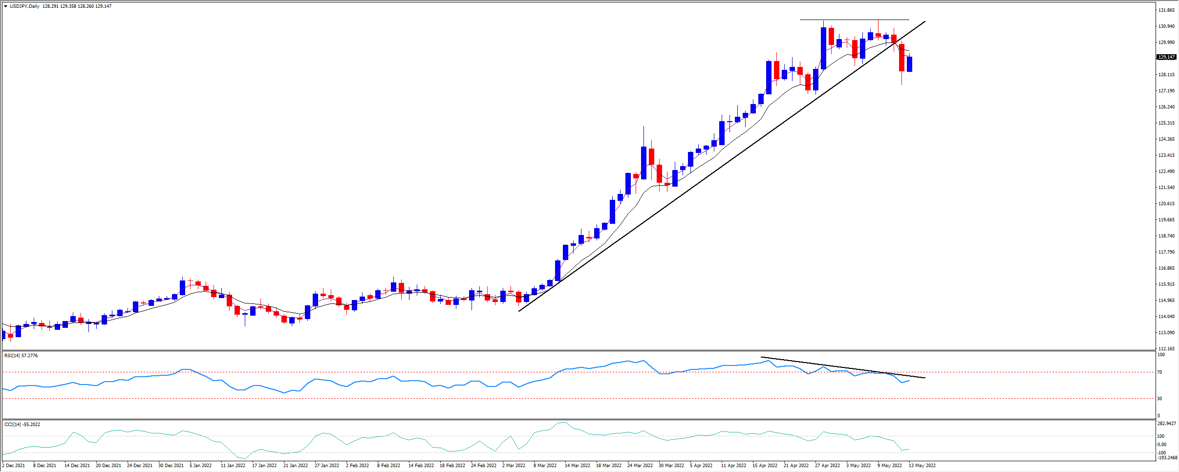
Task: Click the large red candle before the latest bar
Action: (x=901, y=58)
